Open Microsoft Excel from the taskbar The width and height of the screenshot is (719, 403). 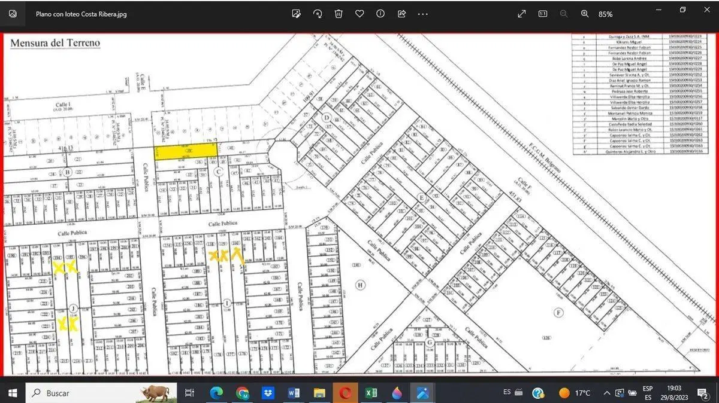pos(371,393)
